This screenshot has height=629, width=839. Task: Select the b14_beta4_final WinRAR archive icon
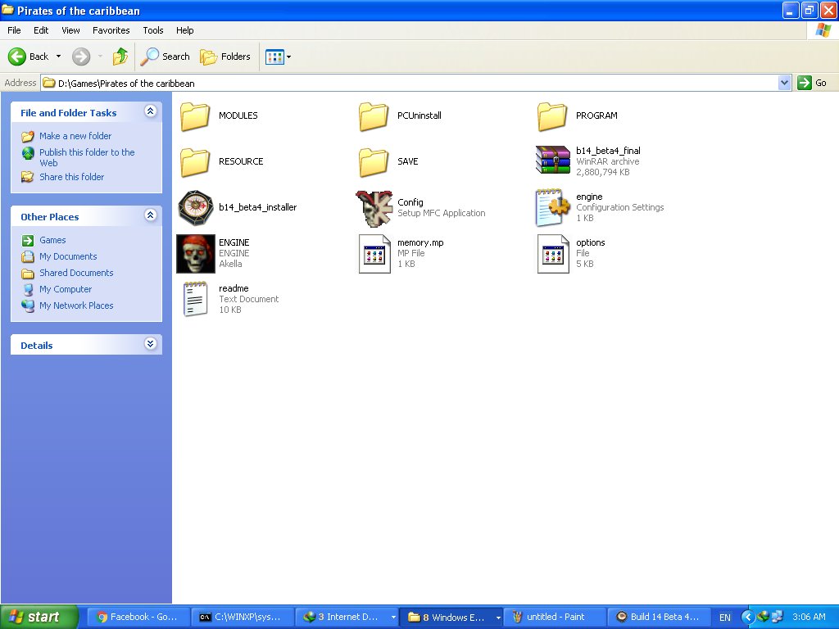point(553,160)
